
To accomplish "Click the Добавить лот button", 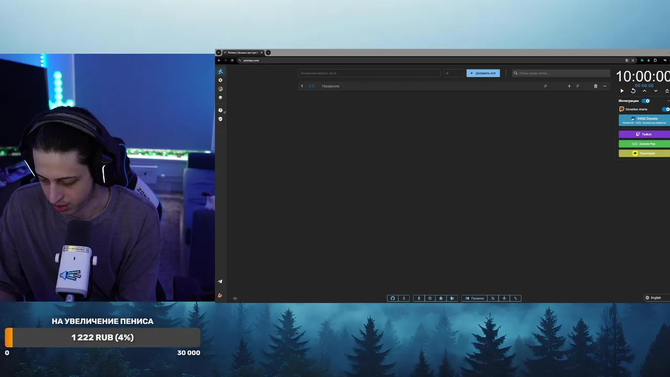I will 483,73.
